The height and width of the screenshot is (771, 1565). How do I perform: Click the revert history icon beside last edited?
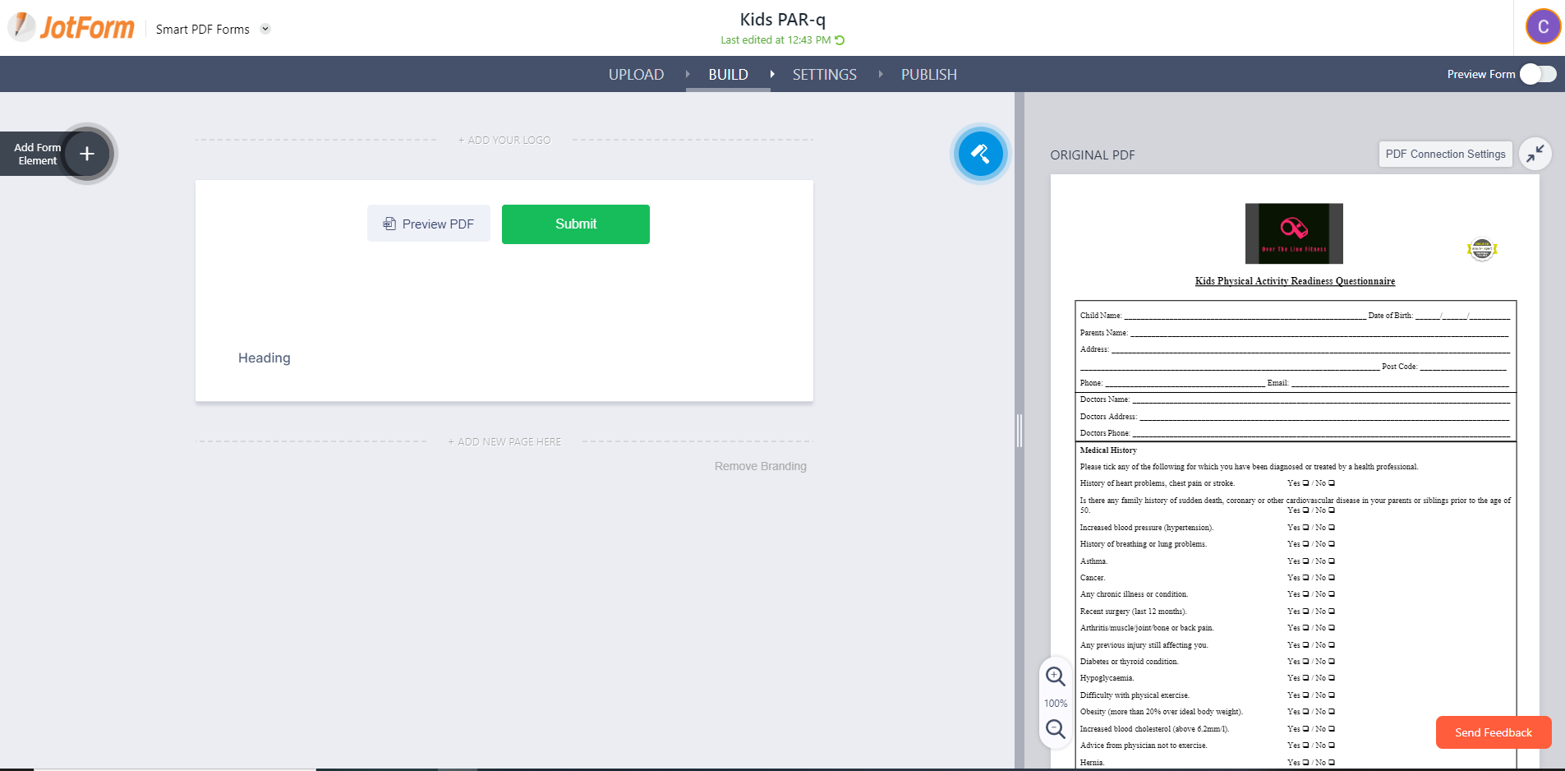pyautogui.click(x=840, y=40)
